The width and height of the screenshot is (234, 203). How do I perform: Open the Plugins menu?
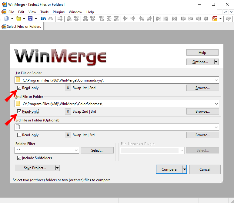tap(59, 12)
